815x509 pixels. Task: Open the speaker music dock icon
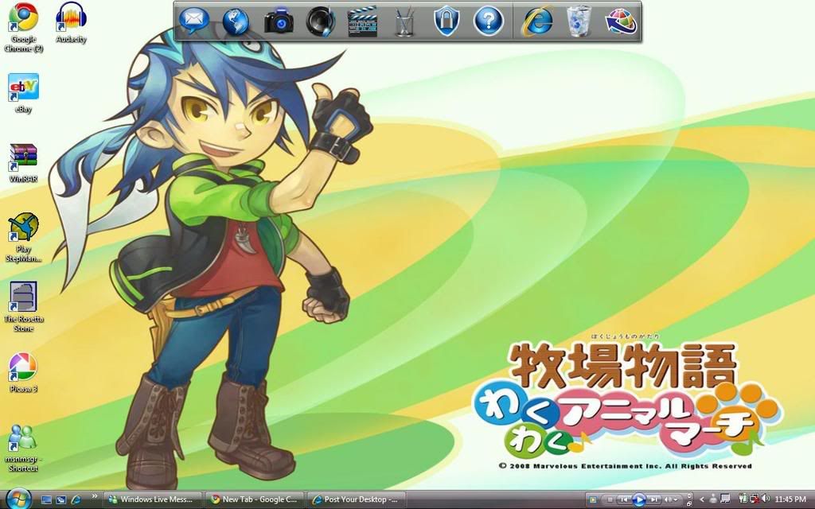[320, 21]
